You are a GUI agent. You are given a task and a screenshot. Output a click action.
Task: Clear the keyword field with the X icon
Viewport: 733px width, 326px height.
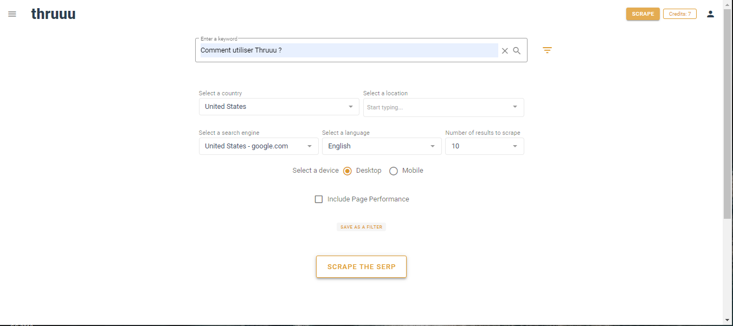tap(505, 50)
